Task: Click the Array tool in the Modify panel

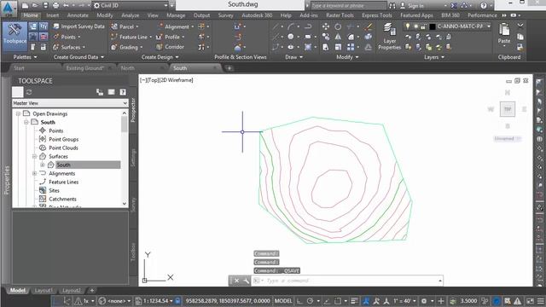Action: pyautogui.click(x=351, y=47)
